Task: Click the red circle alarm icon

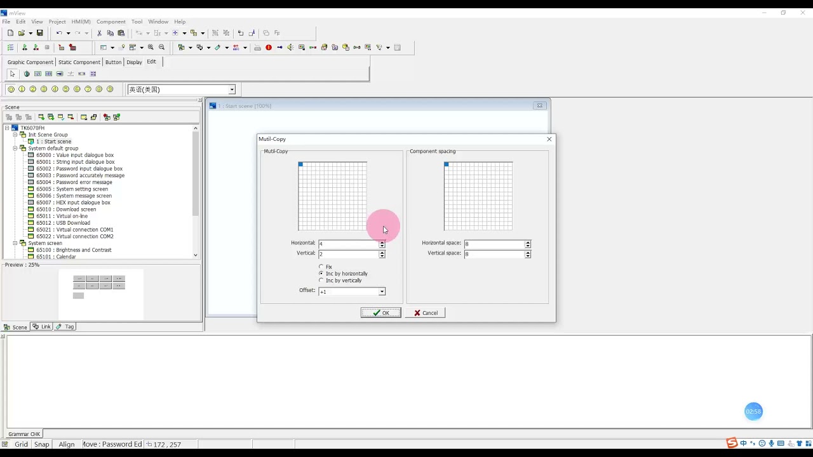Action: tap(269, 48)
